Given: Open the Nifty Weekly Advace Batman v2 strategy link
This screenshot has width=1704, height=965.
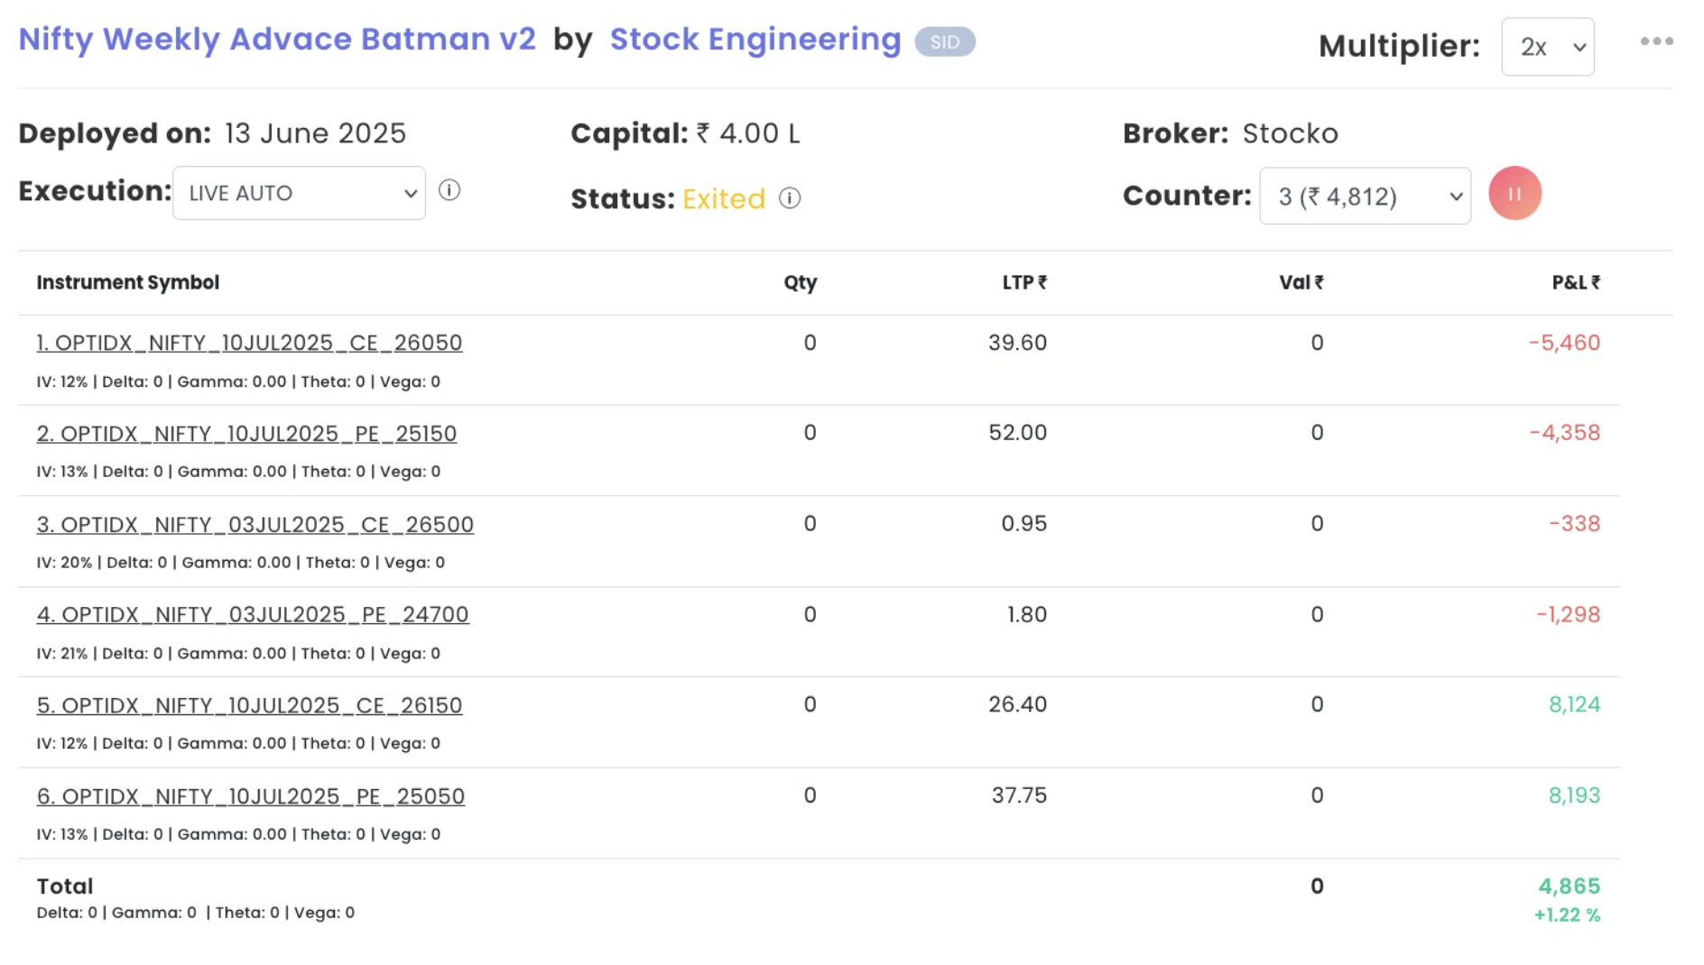Looking at the screenshot, I should [x=277, y=40].
